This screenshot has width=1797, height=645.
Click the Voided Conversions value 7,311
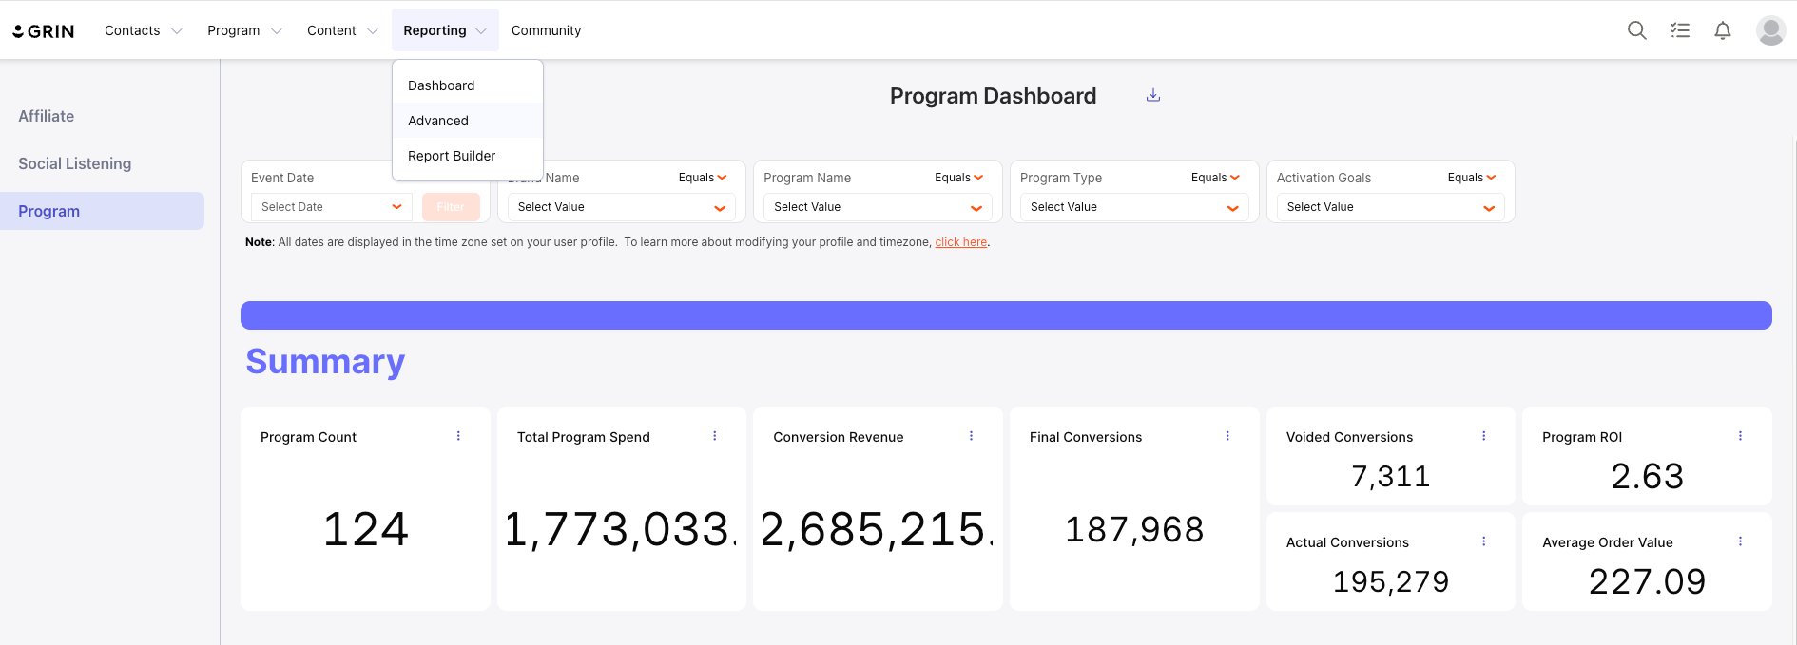tap(1391, 476)
